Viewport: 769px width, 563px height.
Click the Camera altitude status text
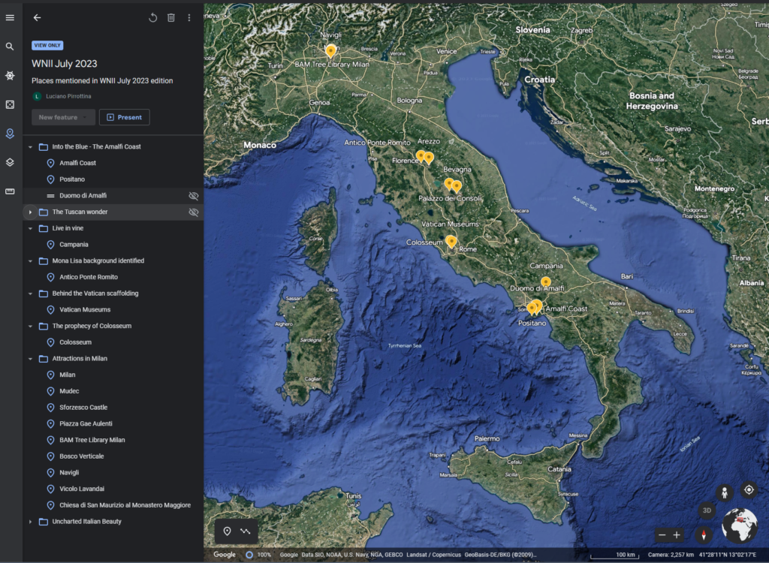click(671, 555)
